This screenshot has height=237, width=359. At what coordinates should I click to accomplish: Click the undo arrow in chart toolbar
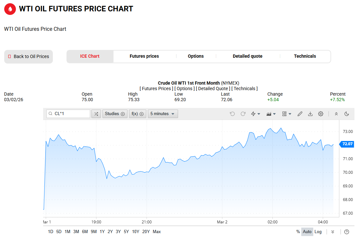point(232,114)
